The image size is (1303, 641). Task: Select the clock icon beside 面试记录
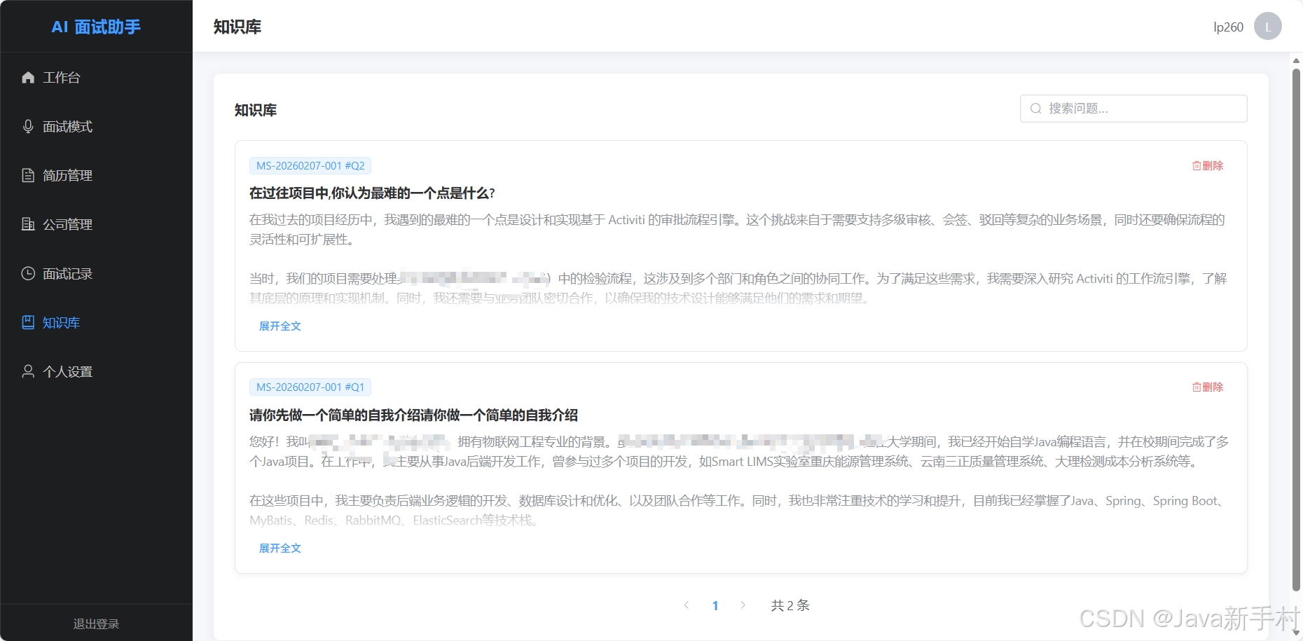pos(27,273)
